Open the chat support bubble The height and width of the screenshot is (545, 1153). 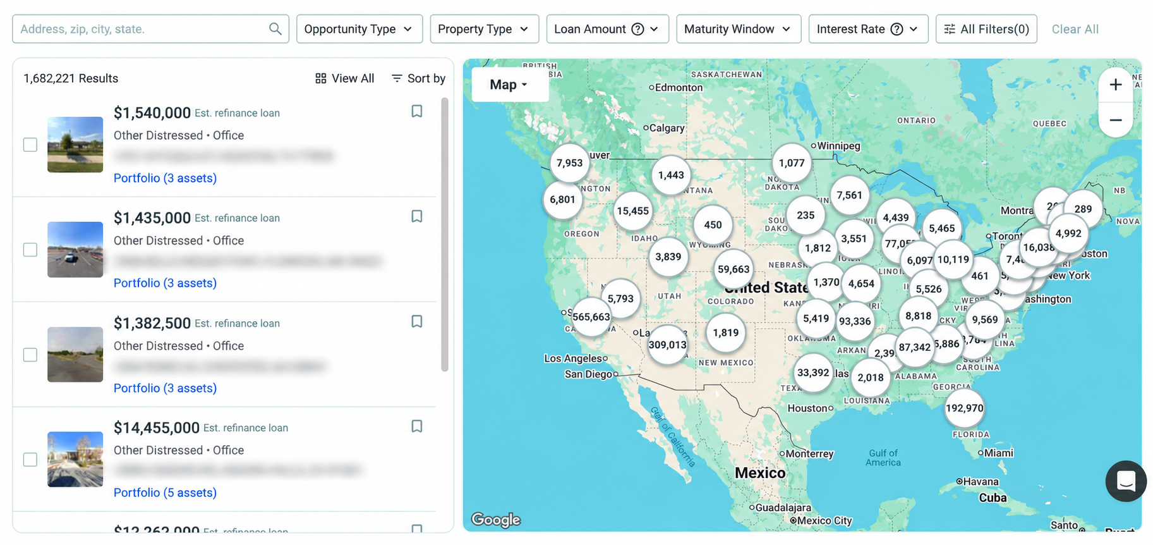click(1126, 481)
